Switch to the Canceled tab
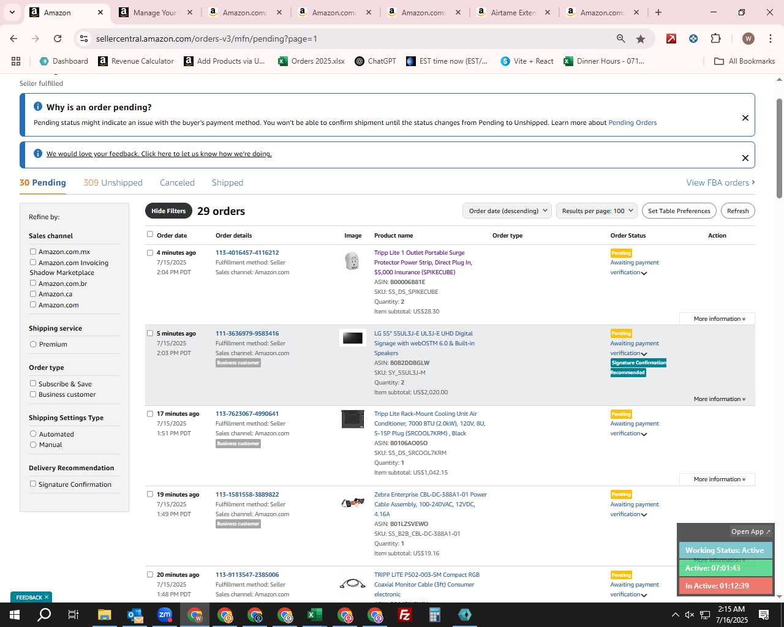 (x=177, y=182)
